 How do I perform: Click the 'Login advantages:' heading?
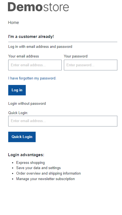click(x=26, y=155)
